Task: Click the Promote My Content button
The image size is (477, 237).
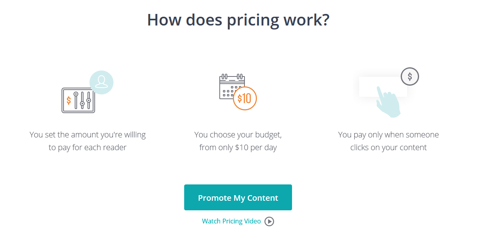Action: tap(238, 197)
